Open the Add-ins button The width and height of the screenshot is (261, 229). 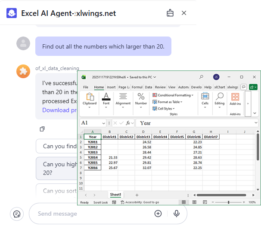pos(235,99)
